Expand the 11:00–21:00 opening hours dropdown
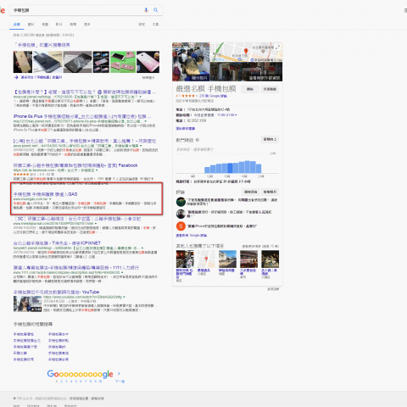This screenshot has height=407, width=407. point(227,115)
